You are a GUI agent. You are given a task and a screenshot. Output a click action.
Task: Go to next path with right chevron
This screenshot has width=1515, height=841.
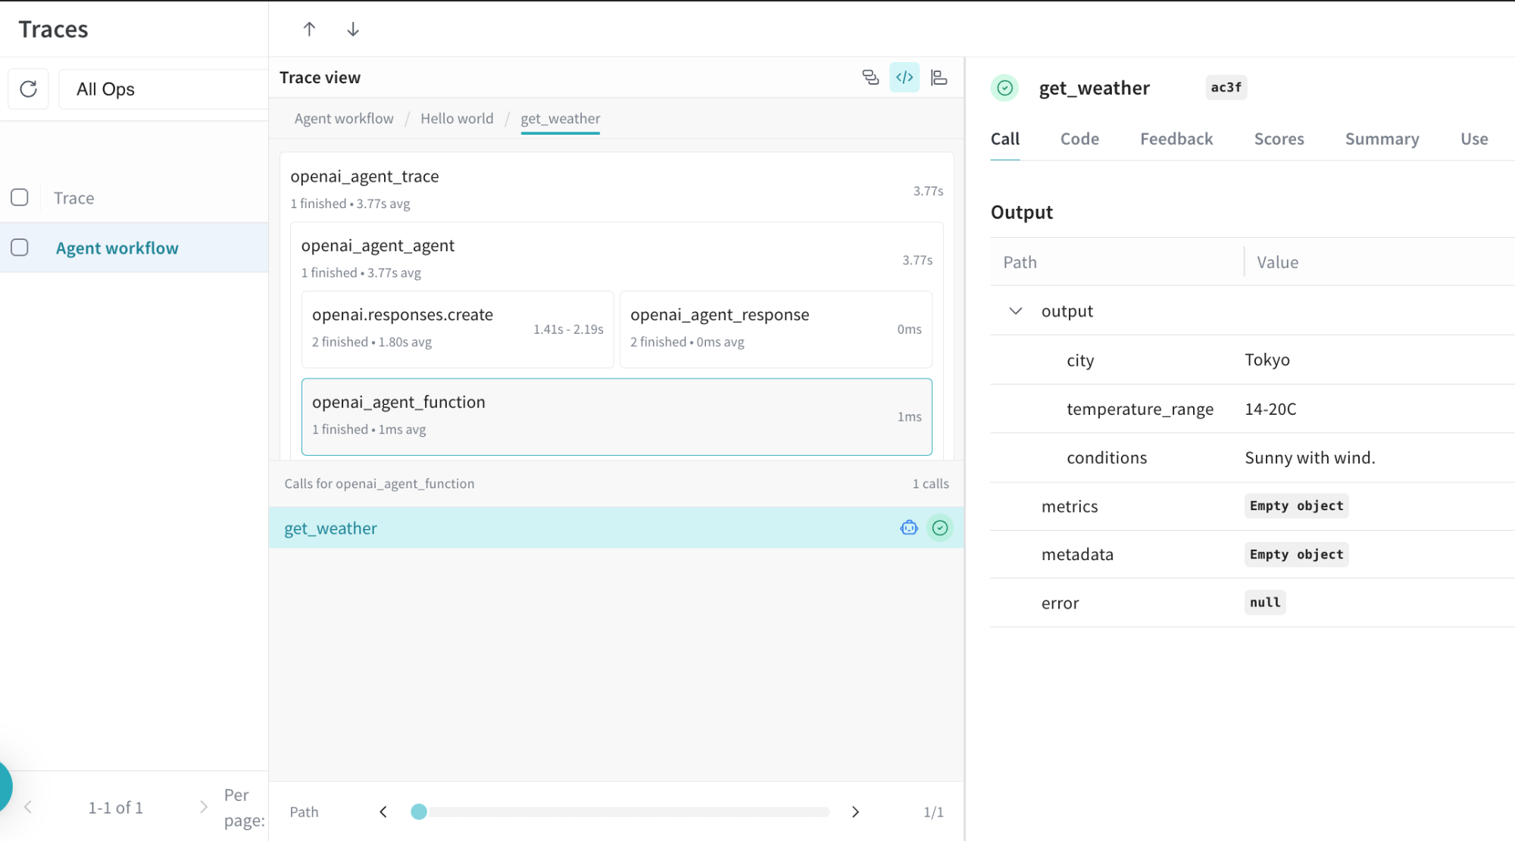[855, 811]
